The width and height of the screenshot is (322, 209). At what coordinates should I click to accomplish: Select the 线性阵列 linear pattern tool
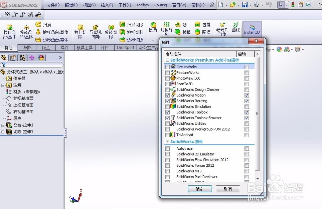[167, 29]
